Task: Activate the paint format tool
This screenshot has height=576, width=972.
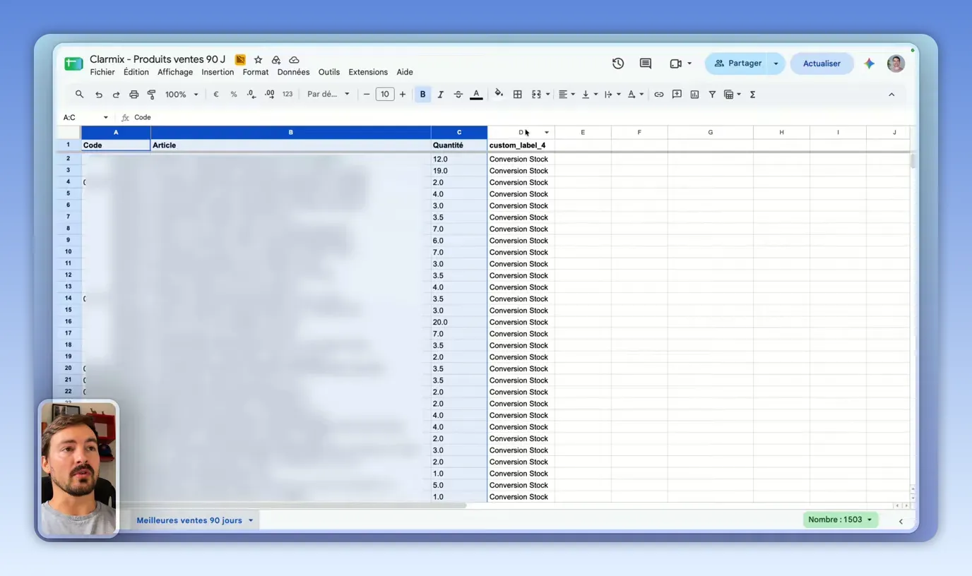Action: (151, 95)
